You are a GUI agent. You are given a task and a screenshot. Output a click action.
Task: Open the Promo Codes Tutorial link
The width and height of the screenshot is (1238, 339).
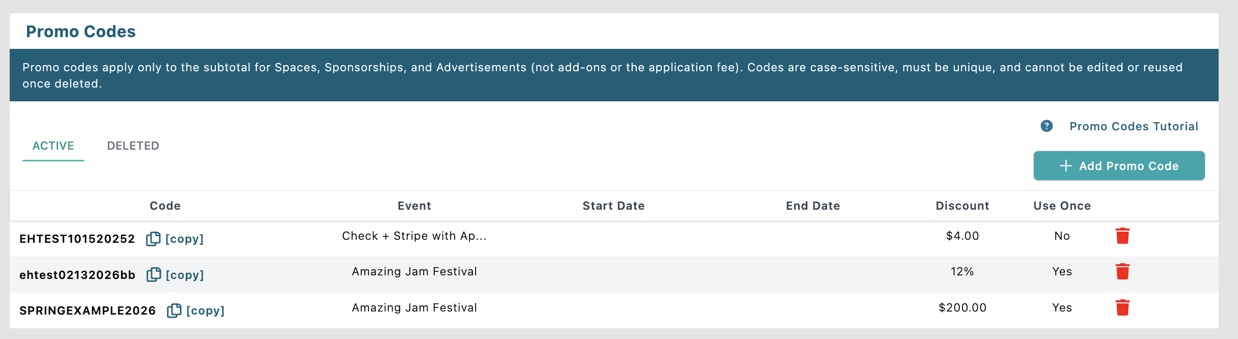[x=1134, y=126]
